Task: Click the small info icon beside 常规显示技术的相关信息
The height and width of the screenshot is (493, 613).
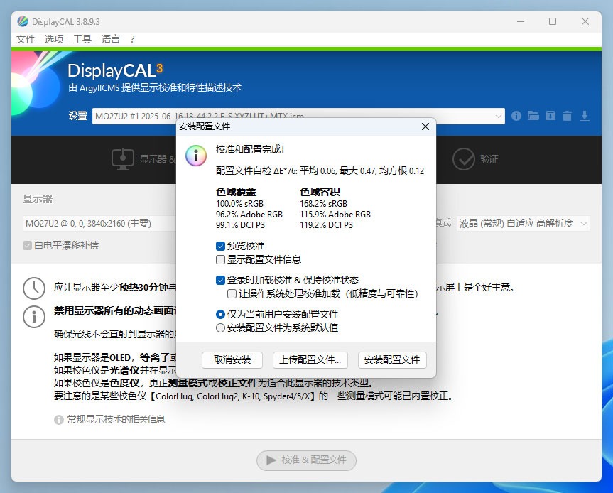Action: [59, 420]
